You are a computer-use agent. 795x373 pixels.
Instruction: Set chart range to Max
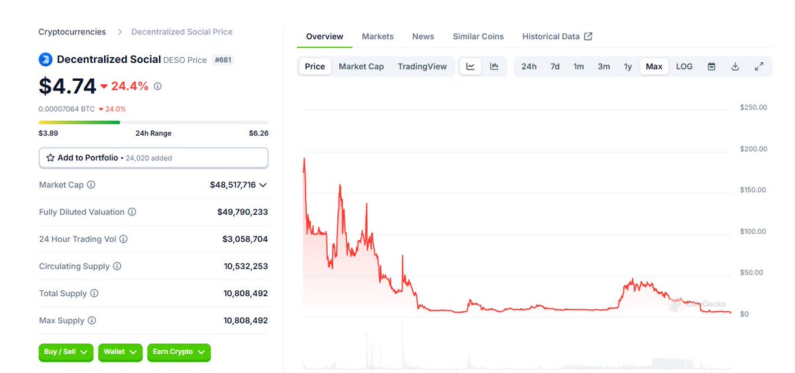654,66
